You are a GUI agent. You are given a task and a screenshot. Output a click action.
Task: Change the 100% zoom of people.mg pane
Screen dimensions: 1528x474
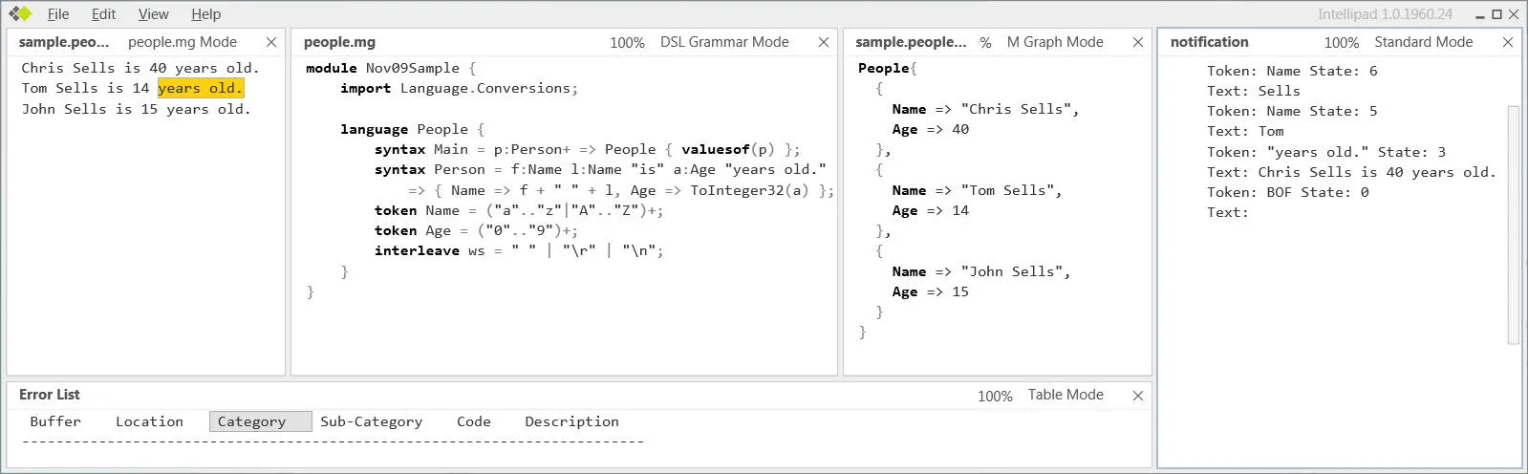point(627,43)
